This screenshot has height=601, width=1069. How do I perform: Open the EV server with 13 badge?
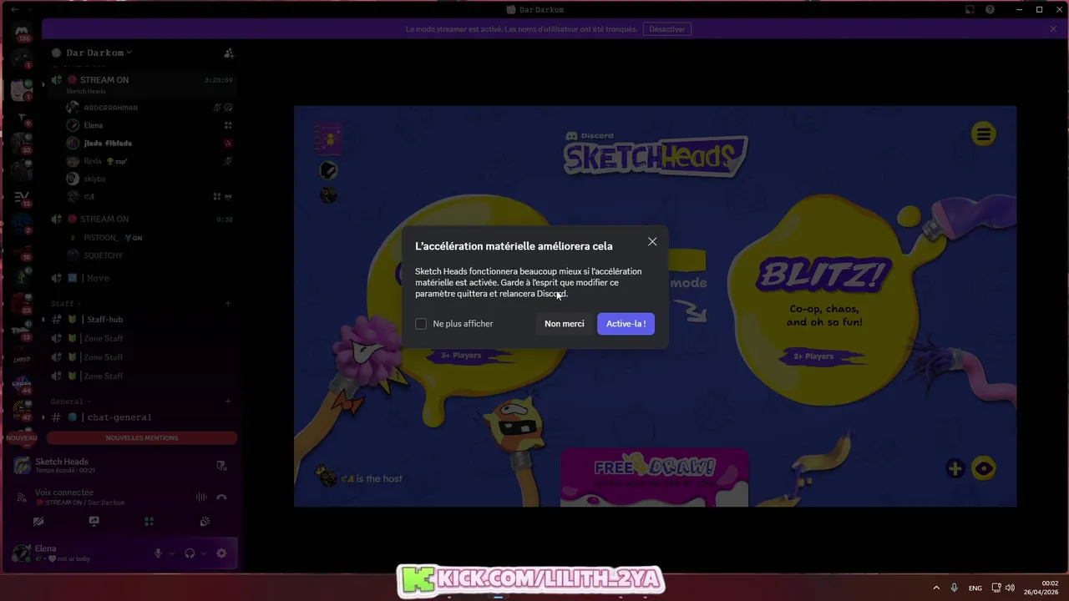[22, 198]
